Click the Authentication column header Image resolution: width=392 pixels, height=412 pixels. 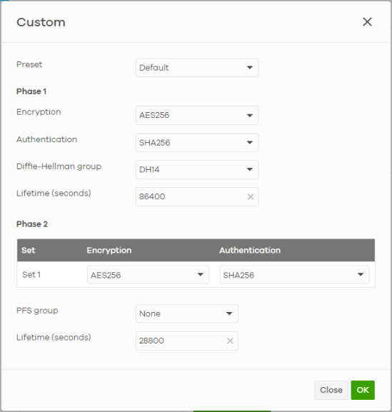pyautogui.click(x=250, y=250)
